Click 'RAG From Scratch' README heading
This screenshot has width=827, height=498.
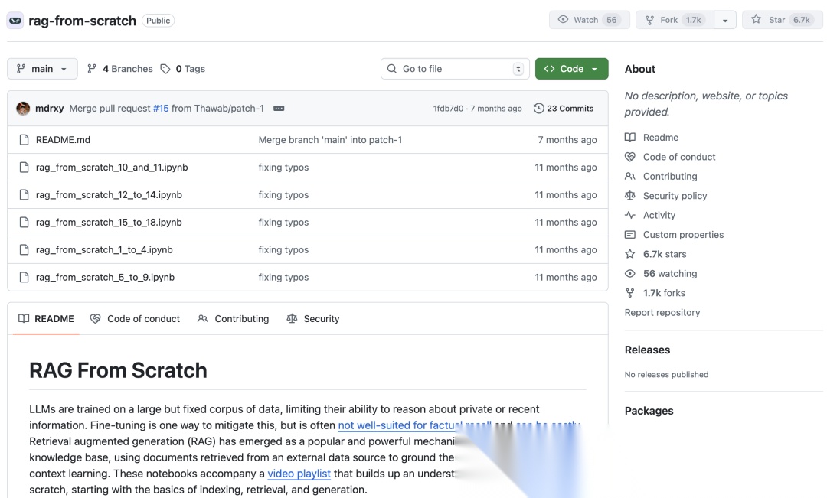pos(118,370)
